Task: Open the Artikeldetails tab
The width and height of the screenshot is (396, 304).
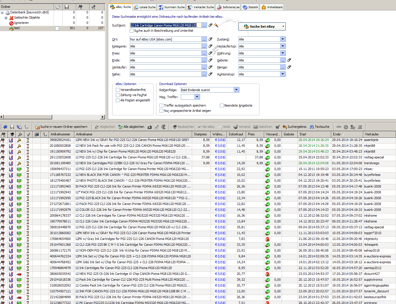Action: coord(272,7)
